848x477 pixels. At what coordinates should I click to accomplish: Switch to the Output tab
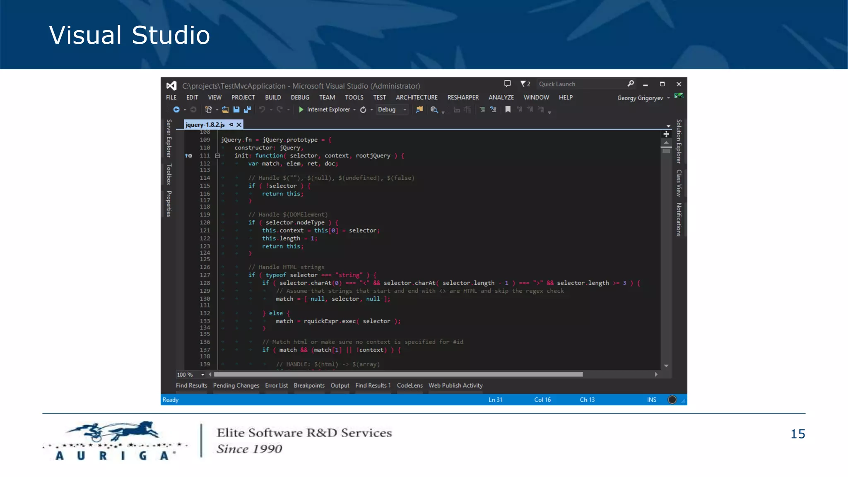[x=340, y=385]
